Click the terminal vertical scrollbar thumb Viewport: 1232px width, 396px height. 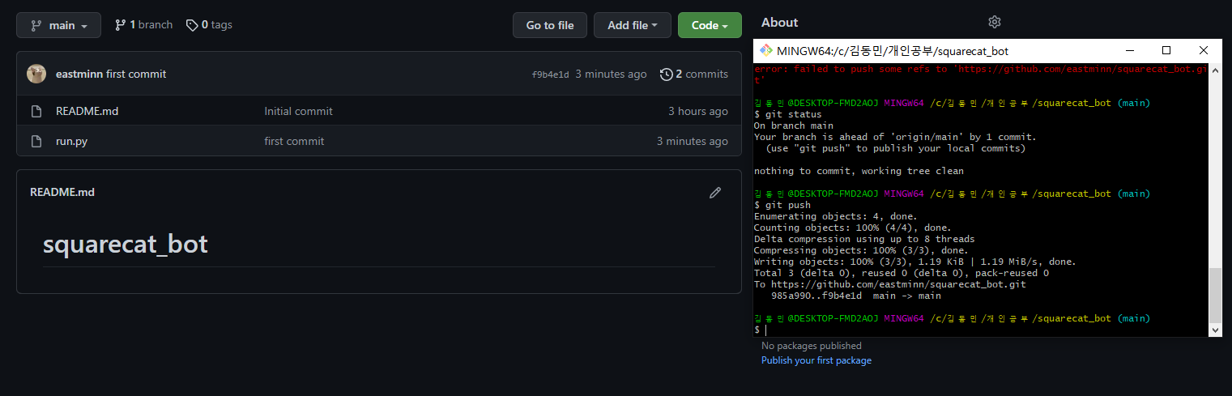[x=1215, y=295]
